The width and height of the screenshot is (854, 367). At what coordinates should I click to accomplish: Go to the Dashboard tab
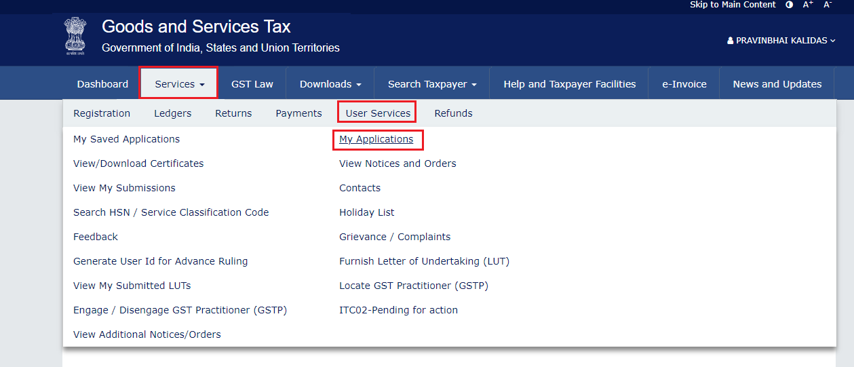tap(102, 84)
